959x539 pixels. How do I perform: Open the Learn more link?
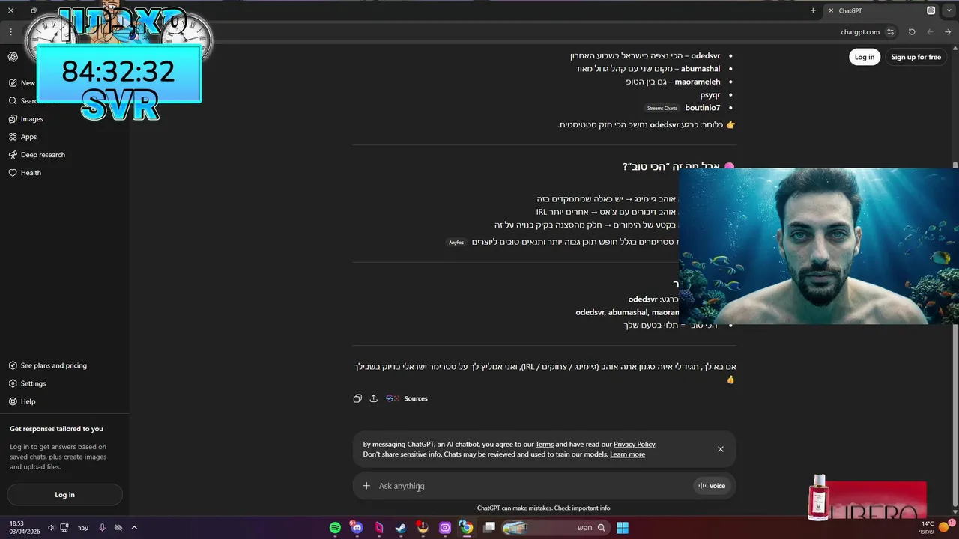click(627, 454)
